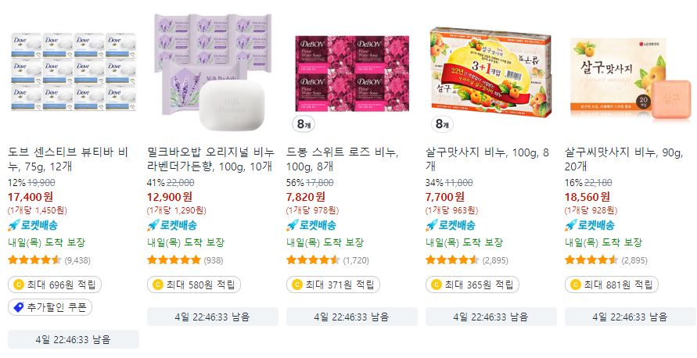This screenshot has width=697, height=358.
Task: Open the Milk Baobab lavender soap image
Action: [213, 72]
